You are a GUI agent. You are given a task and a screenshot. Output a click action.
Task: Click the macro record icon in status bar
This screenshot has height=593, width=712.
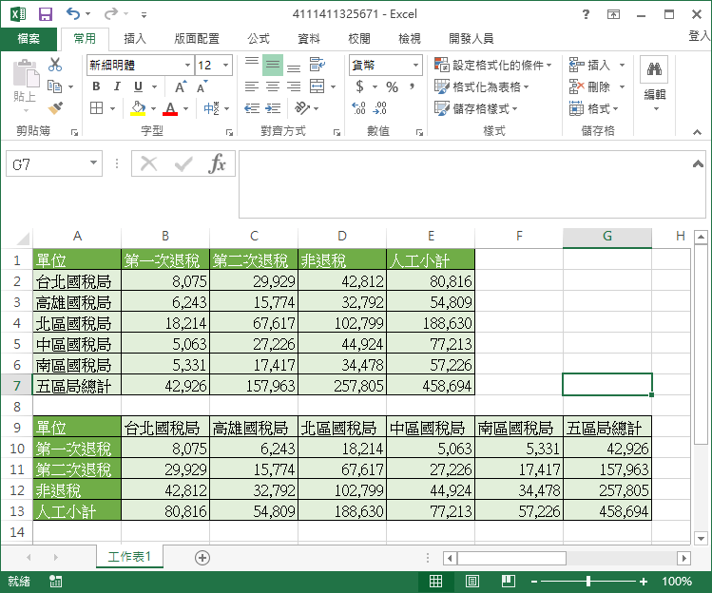pos(55,582)
